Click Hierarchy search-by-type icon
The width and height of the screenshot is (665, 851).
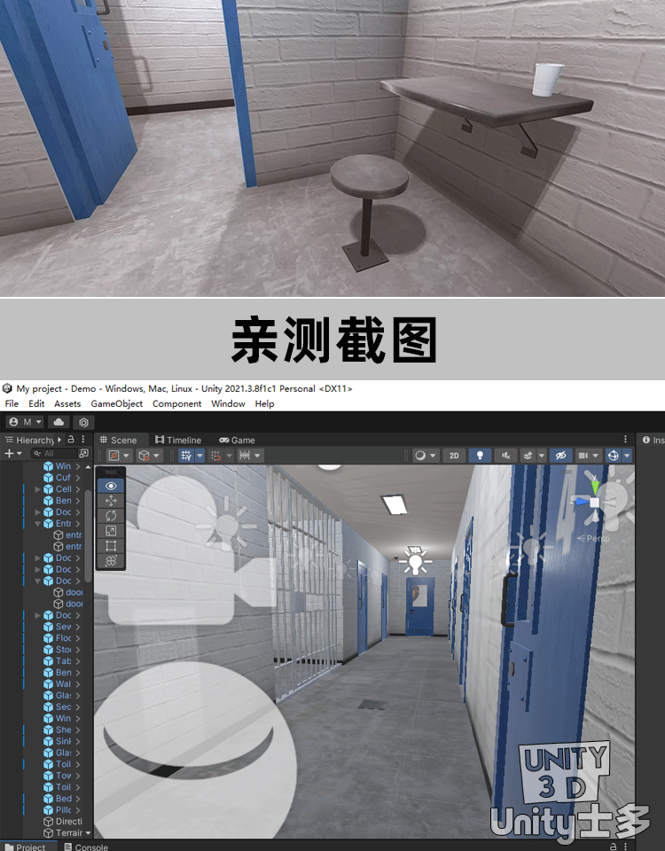click(83, 453)
